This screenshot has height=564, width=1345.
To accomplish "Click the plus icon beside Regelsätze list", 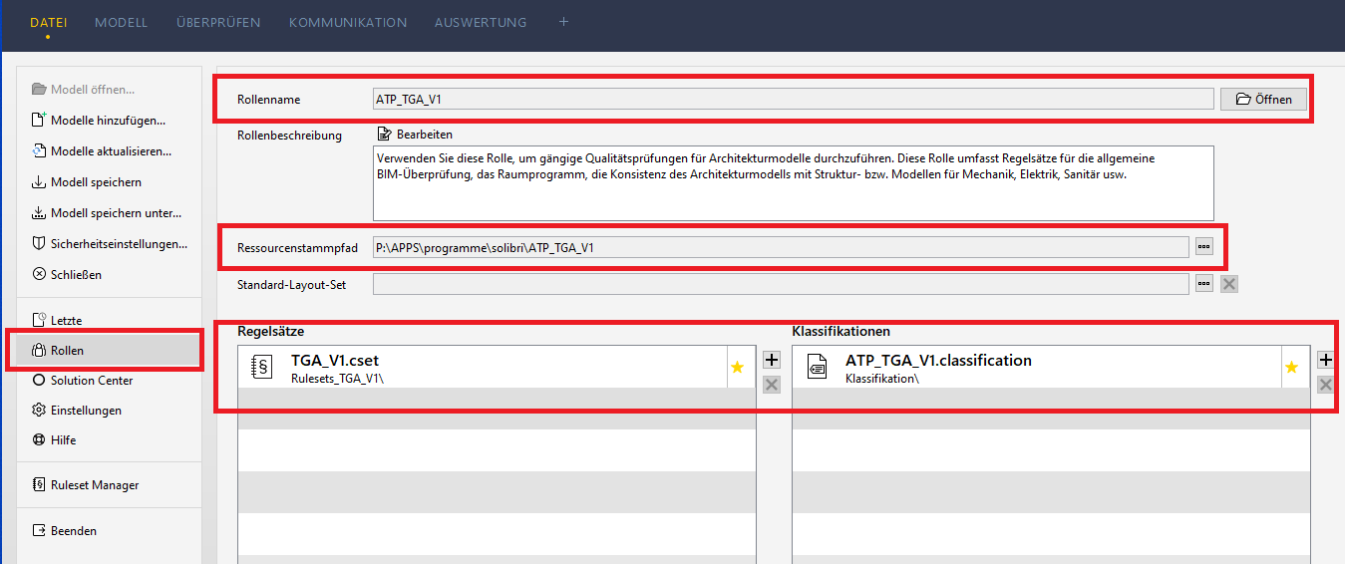I will [x=771, y=361].
